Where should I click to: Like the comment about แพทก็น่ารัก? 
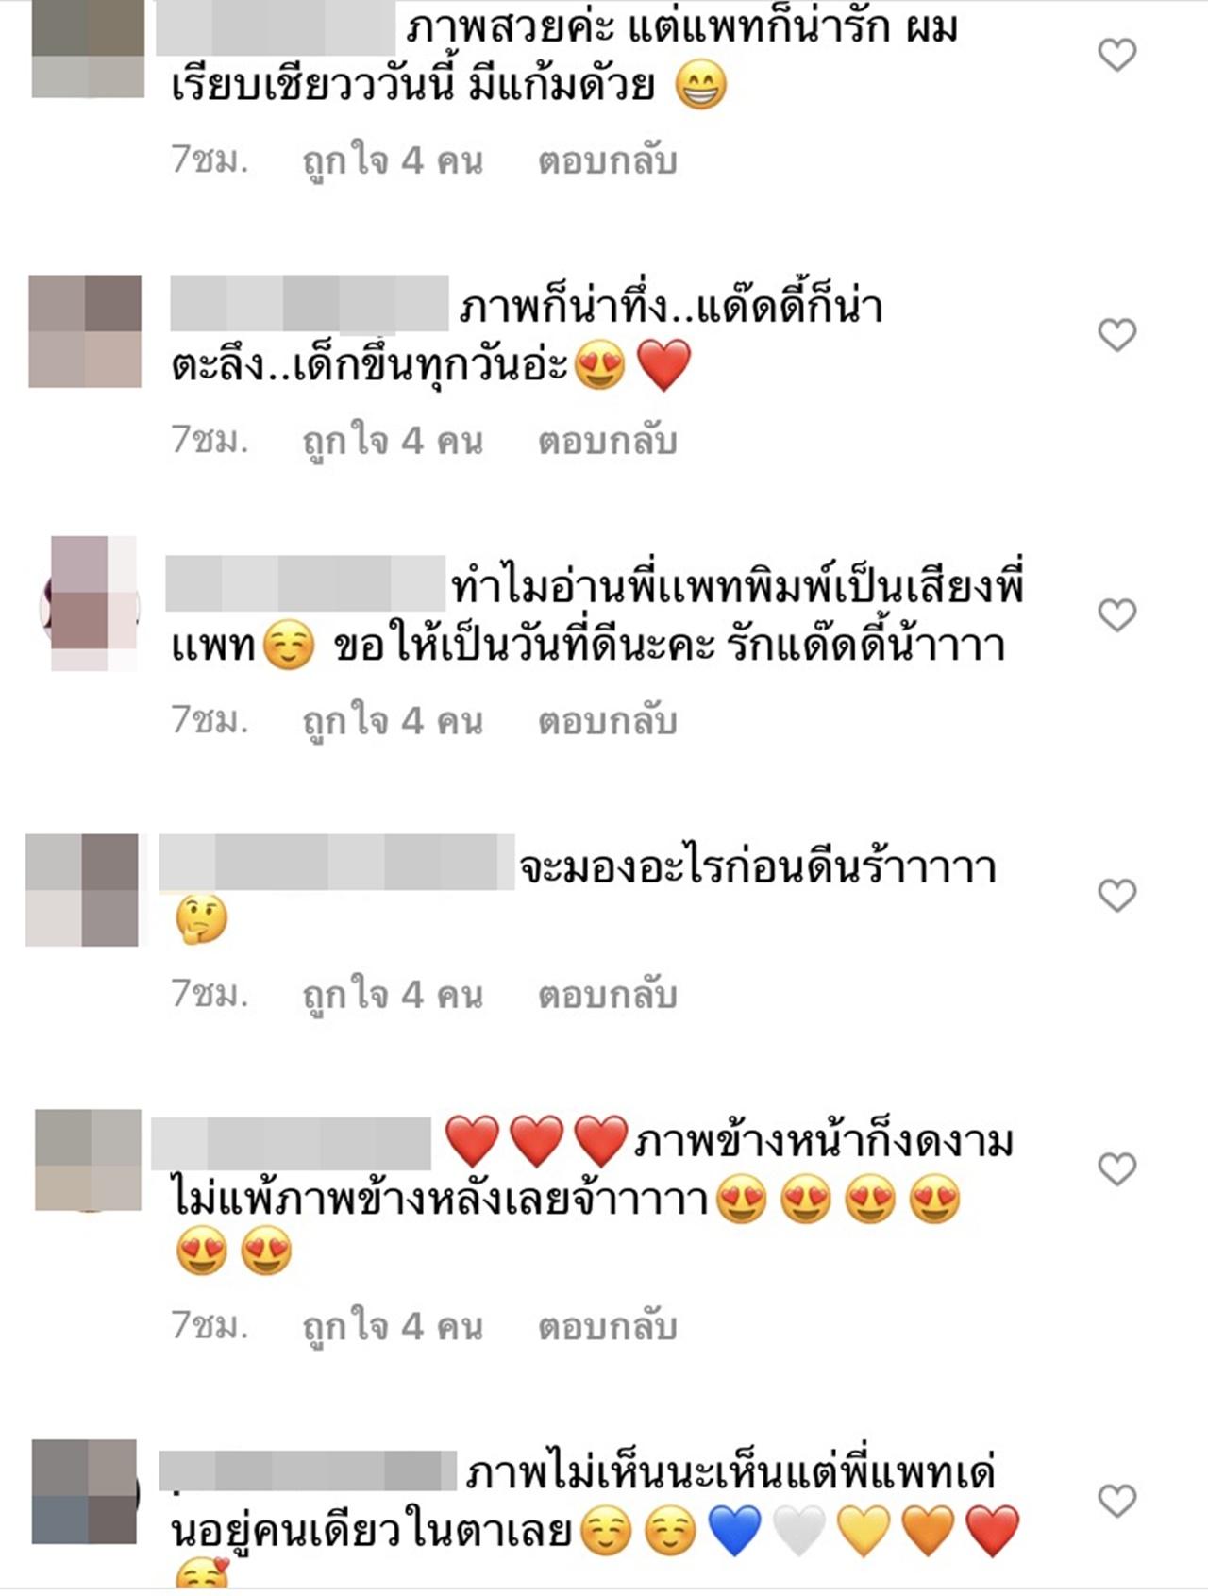click(x=1117, y=55)
